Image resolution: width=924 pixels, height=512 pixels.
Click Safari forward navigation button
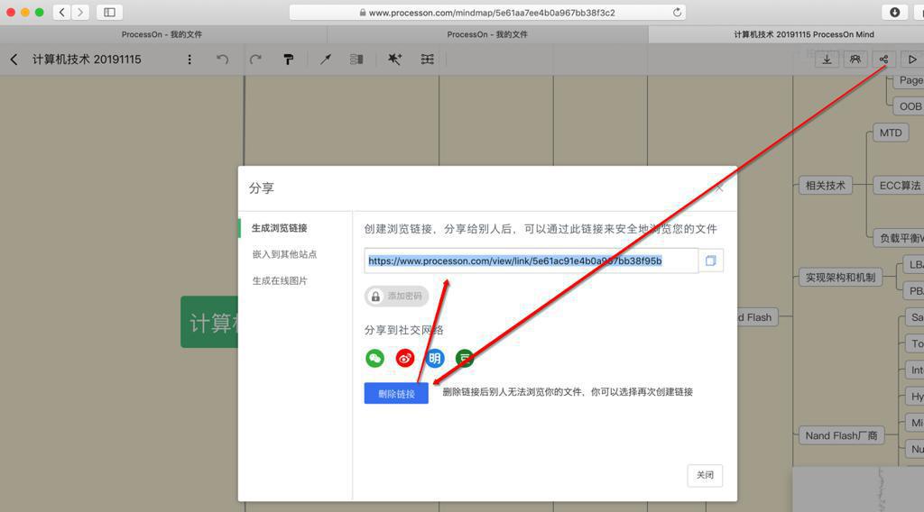[x=80, y=13]
